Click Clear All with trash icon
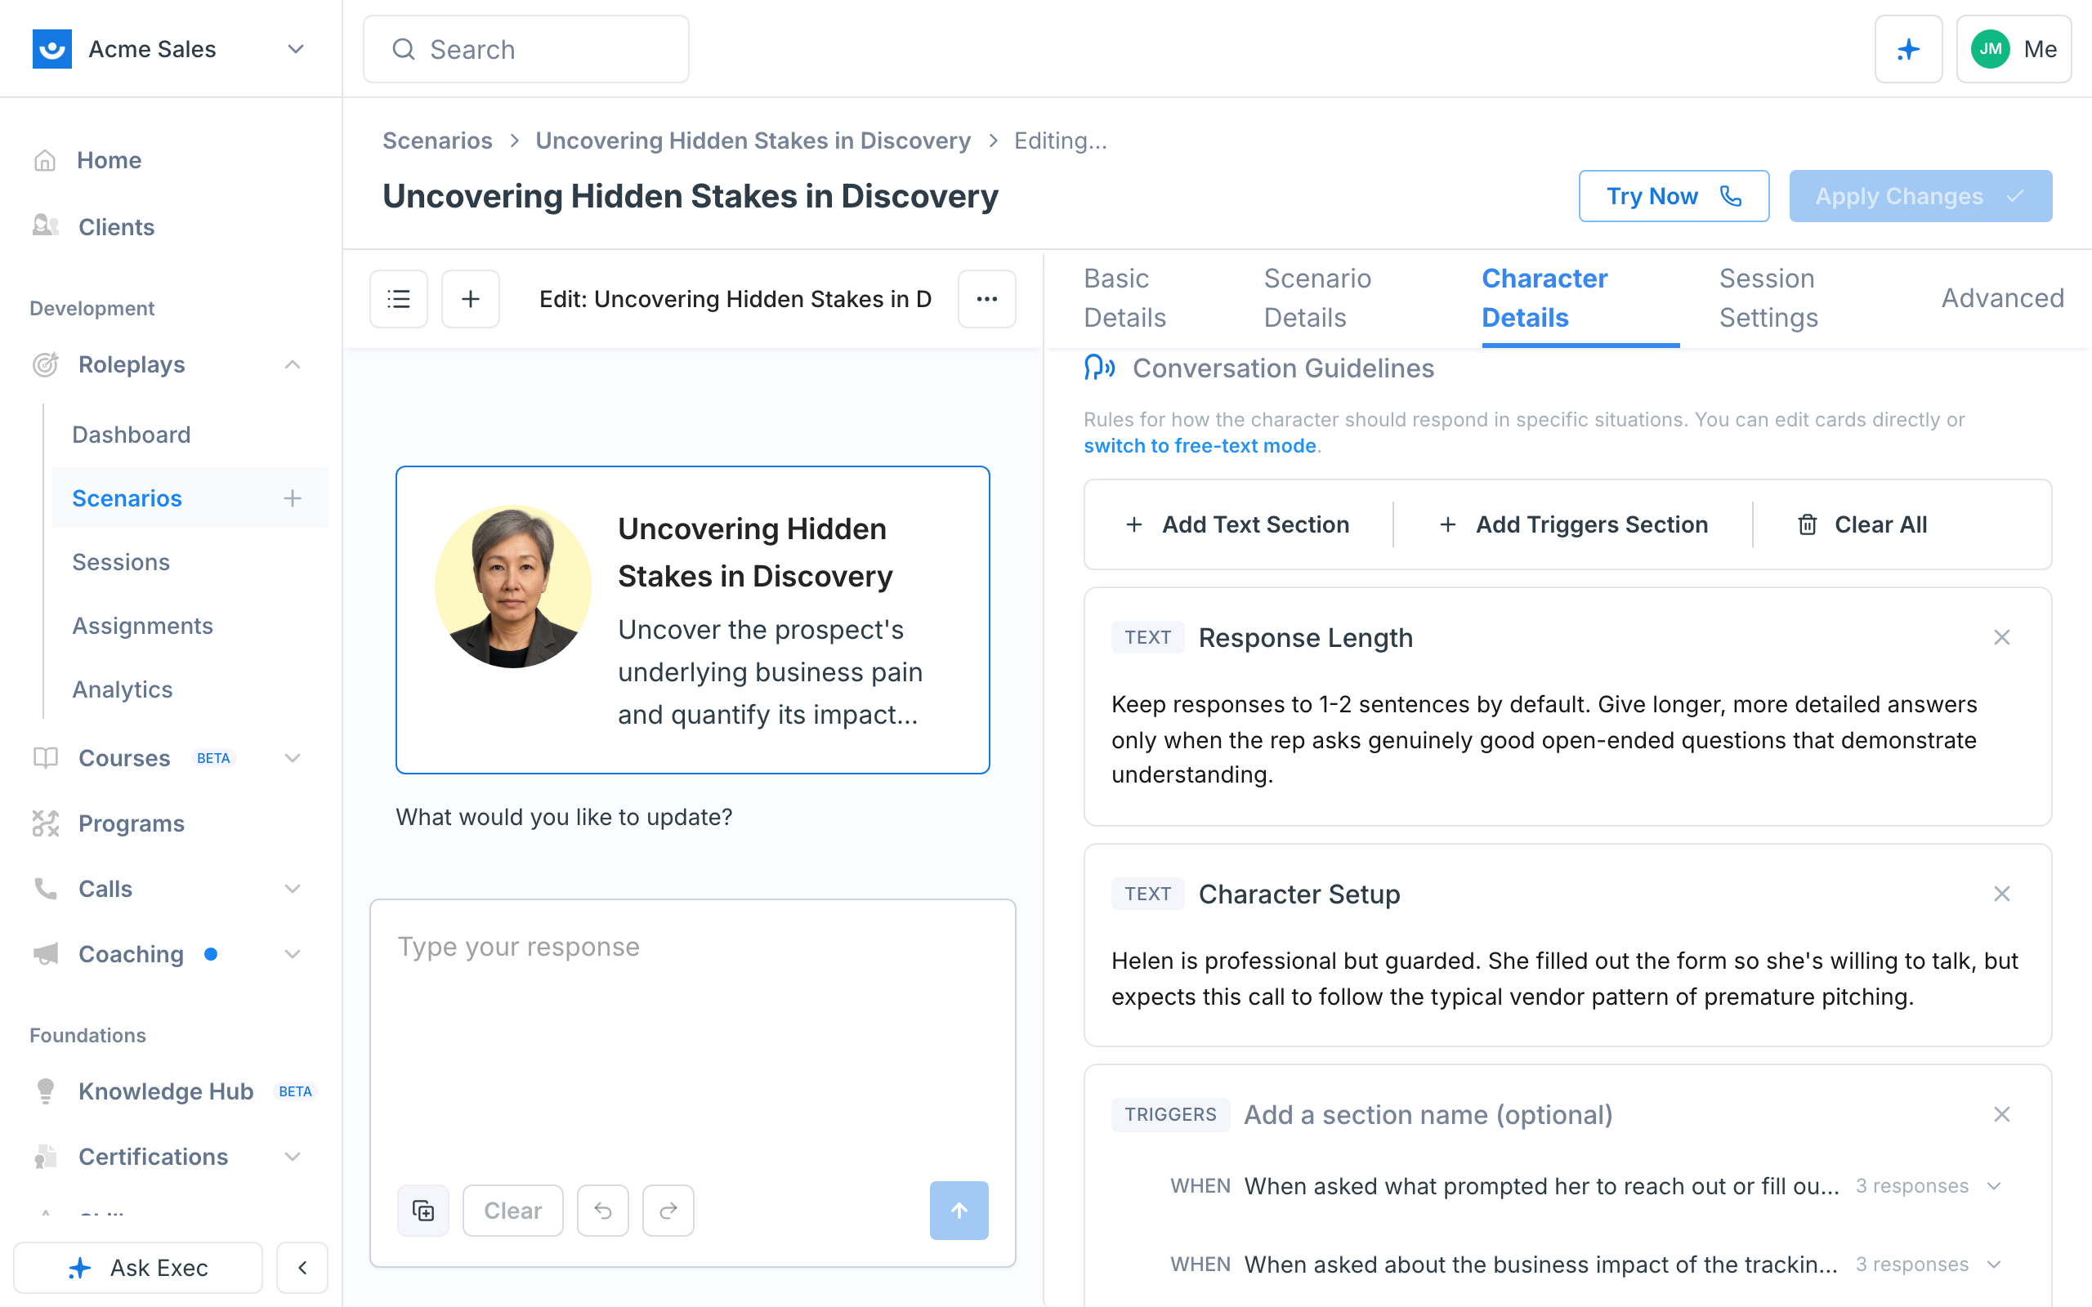The width and height of the screenshot is (2092, 1307). click(x=1862, y=524)
